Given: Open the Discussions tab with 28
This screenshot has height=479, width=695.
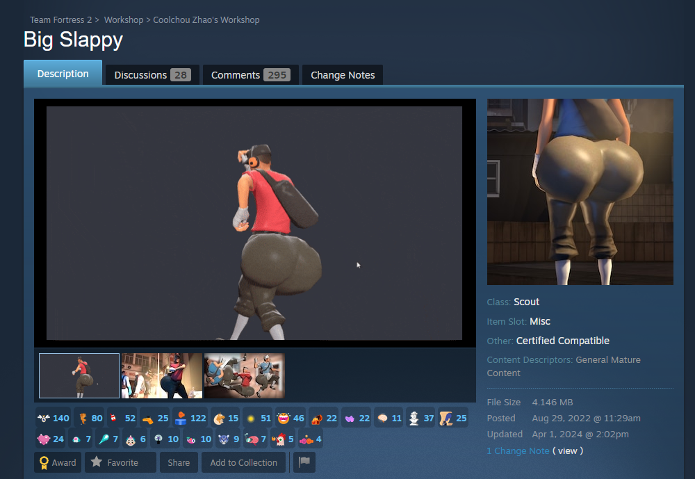Looking at the screenshot, I should pyautogui.click(x=152, y=75).
